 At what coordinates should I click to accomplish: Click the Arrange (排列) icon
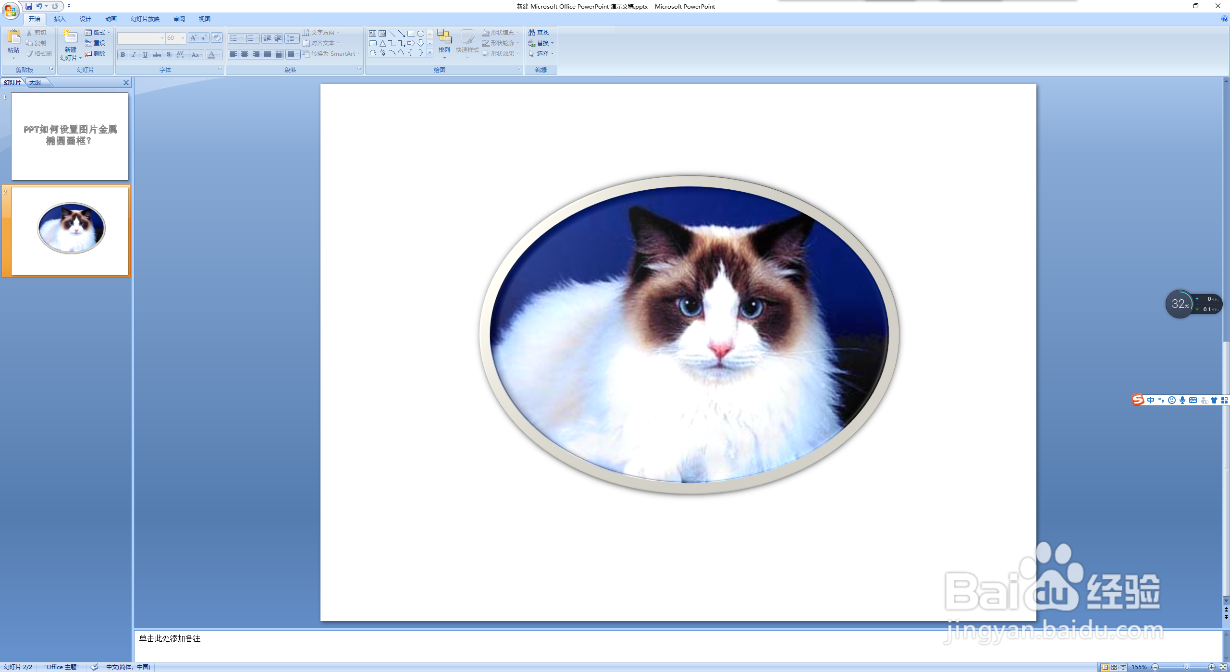click(x=444, y=37)
